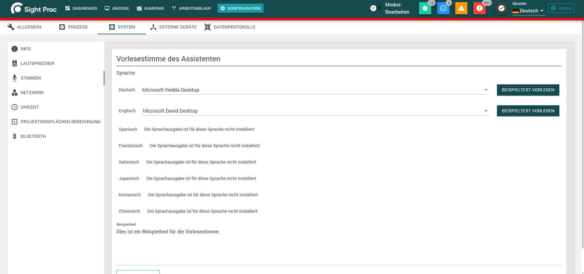Expand the Englisch voice dropdown (Microsoft David)
Viewport: 584px width, 274px height.
316,111
